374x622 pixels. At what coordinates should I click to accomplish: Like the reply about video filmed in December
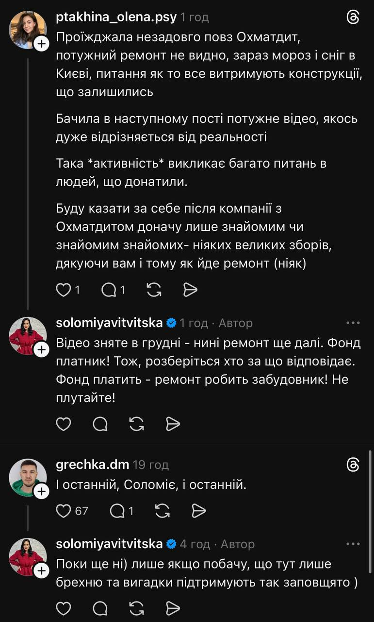coord(64,424)
